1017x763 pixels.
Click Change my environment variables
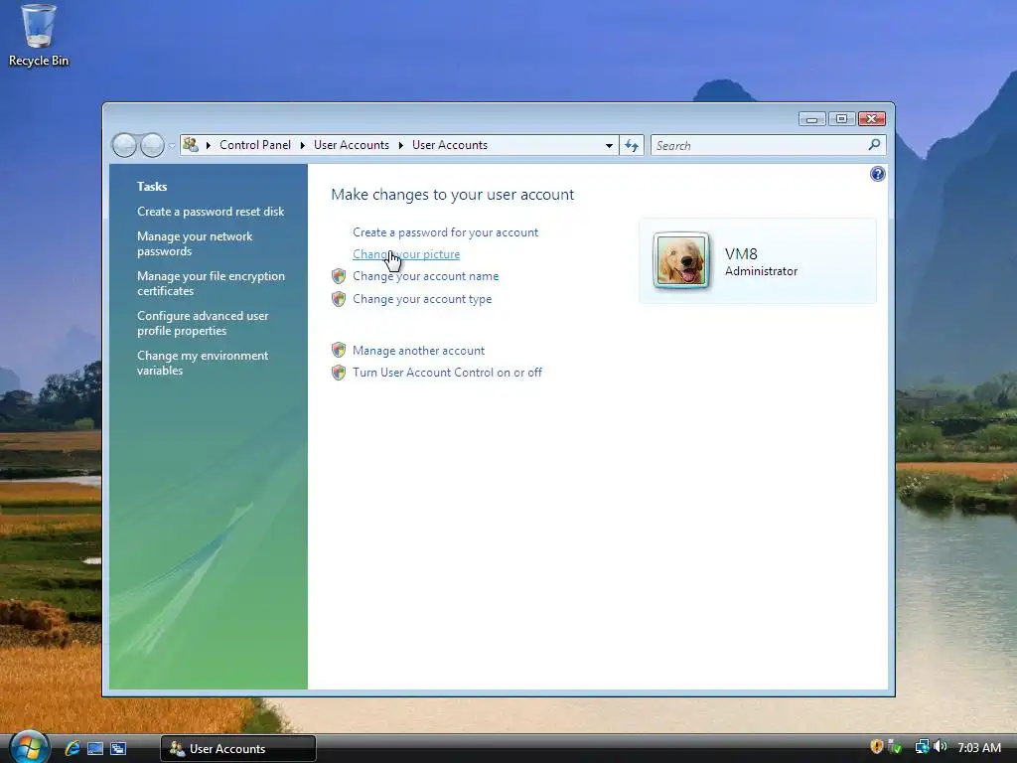[203, 363]
